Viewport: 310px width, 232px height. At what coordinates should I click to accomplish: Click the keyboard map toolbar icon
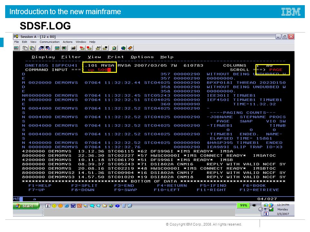click(x=73, y=48)
